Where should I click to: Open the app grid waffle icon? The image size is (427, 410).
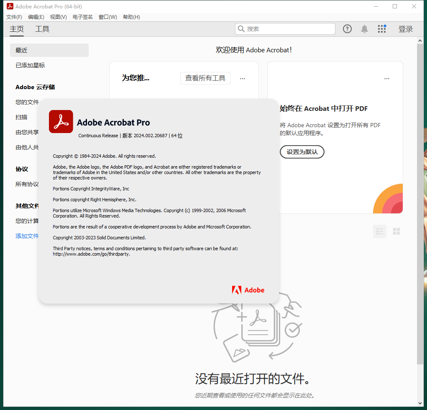tap(382, 28)
